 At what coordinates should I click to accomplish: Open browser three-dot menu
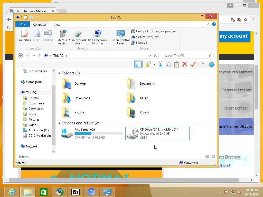(x=254, y=20)
